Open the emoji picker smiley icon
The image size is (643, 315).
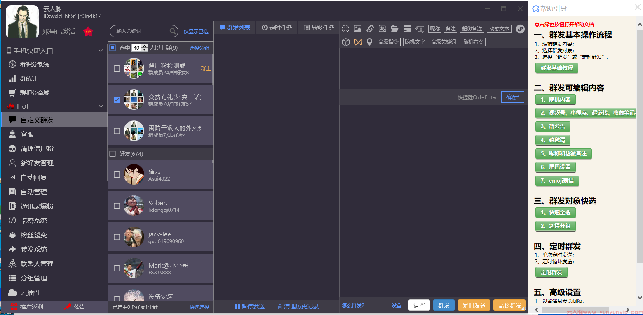pyautogui.click(x=345, y=29)
